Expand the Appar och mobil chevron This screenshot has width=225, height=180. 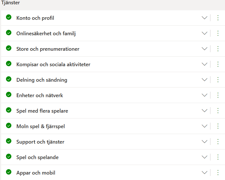(204, 173)
